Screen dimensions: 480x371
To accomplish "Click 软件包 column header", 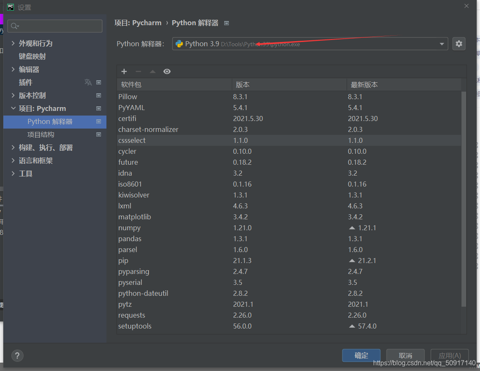I will [x=174, y=84].
